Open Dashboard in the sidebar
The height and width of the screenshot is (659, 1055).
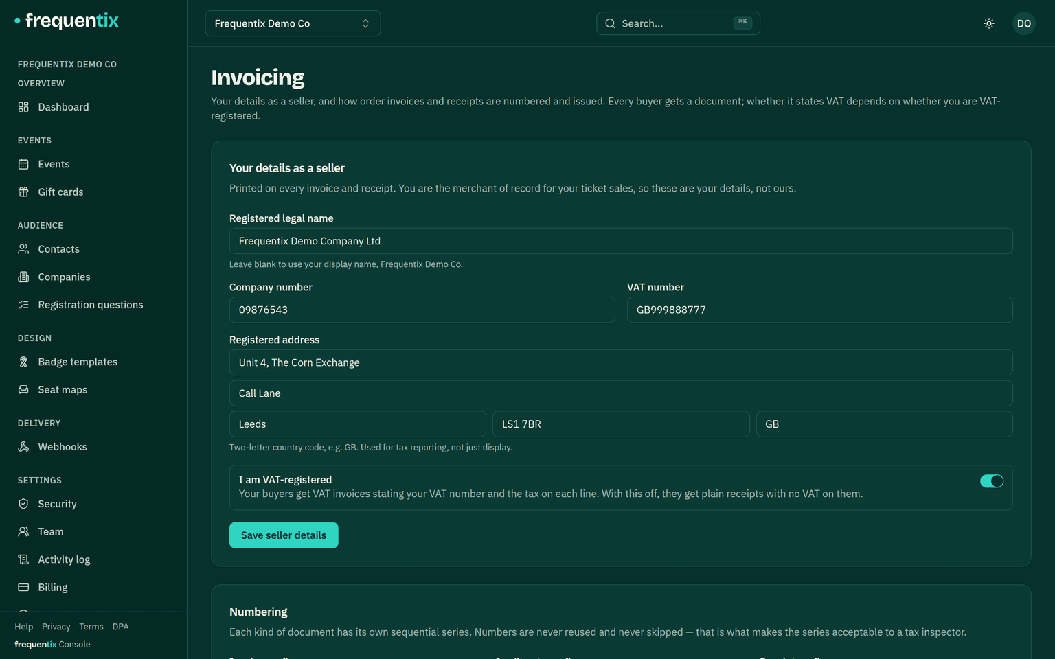click(93, 107)
